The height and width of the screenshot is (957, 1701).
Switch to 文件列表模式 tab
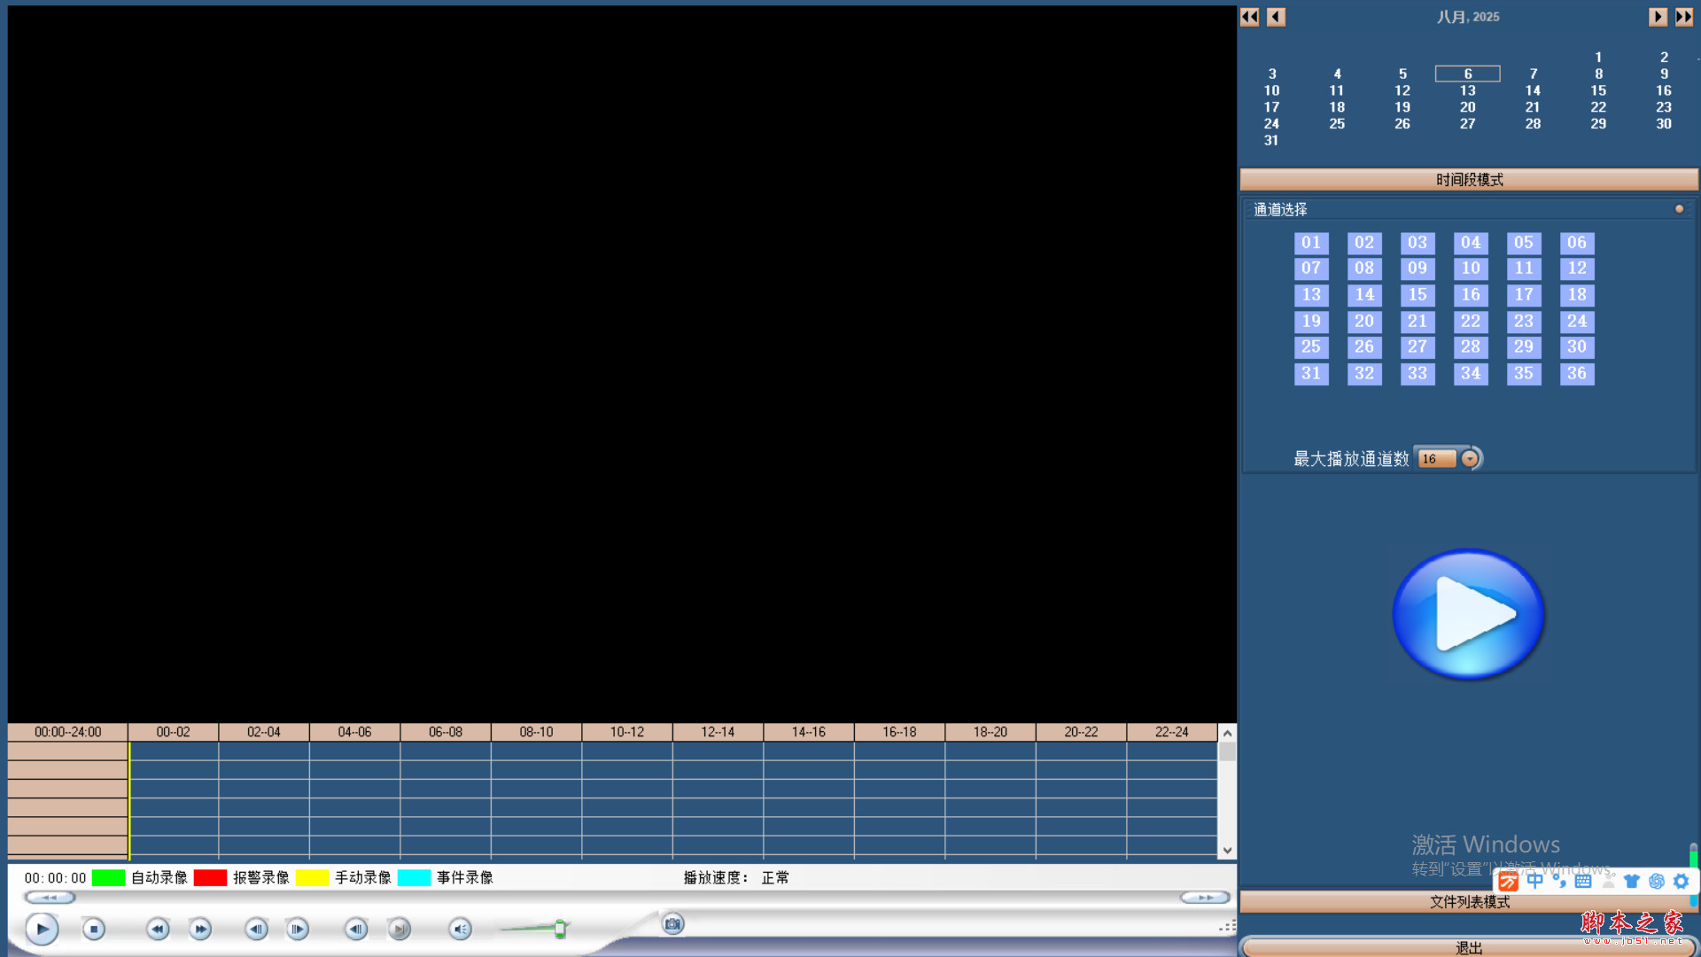(x=1469, y=902)
